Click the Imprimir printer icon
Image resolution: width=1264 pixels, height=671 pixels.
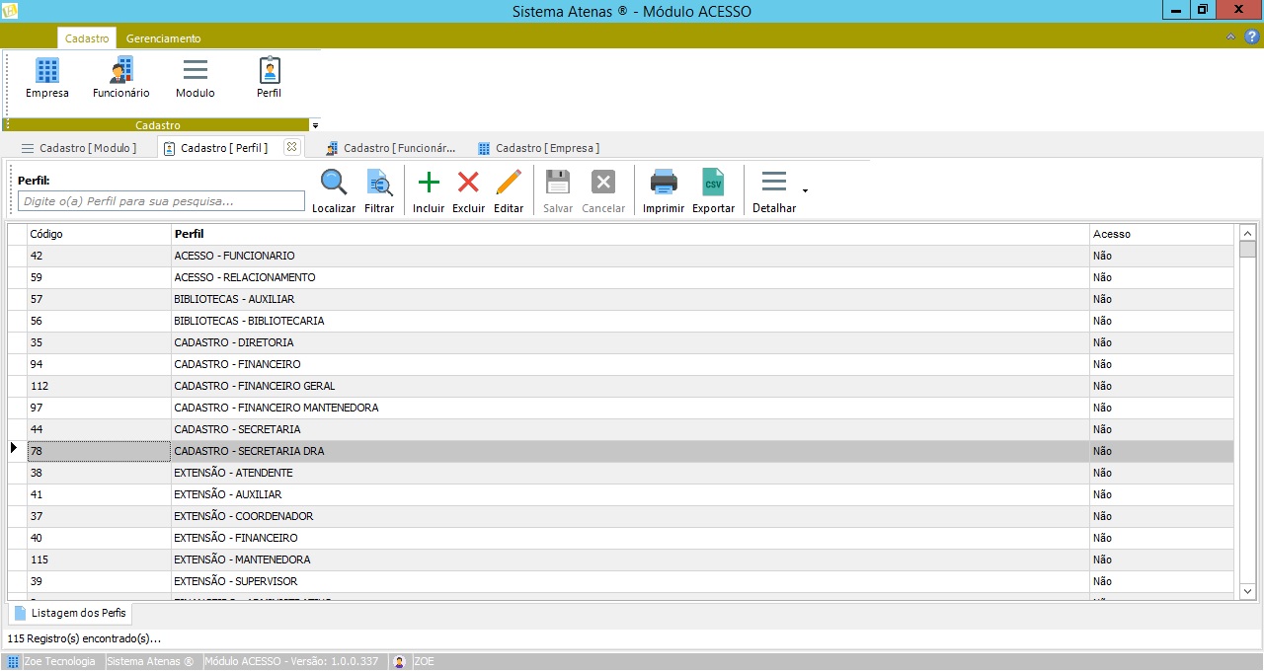(x=664, y=183)
